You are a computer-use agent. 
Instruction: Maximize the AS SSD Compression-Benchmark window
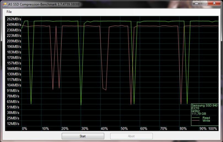coord(204,3)
